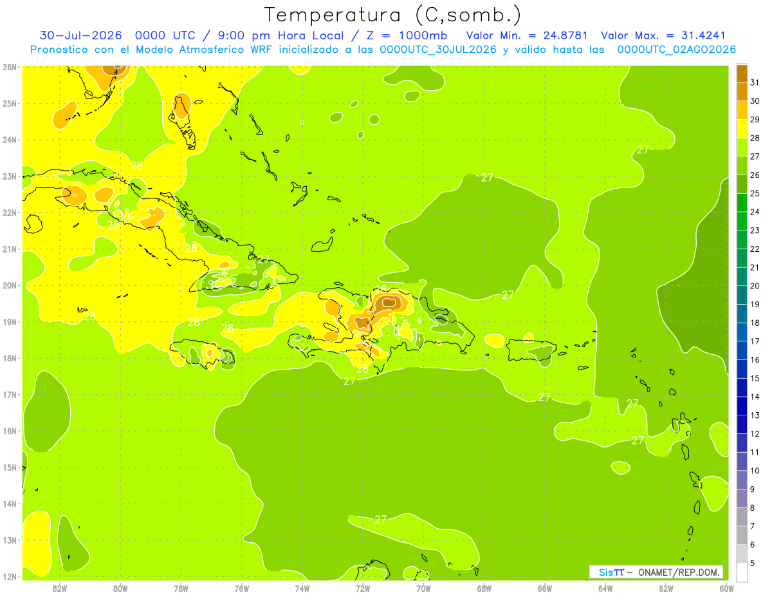This screenshot has height=597, width=772.
Task: Click the "16N" latitude axis label
Action: [10, 431]
